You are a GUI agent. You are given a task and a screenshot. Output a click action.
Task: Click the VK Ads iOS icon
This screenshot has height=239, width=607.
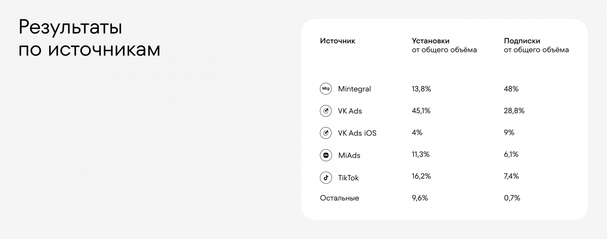tap(326, 133)
